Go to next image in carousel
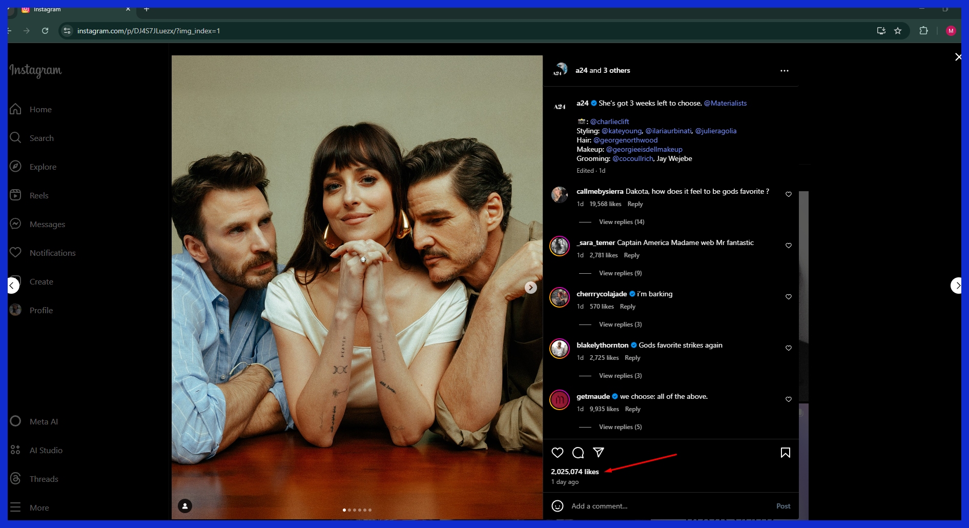Viewport: 969px width, 528px height. coord(531,288)
